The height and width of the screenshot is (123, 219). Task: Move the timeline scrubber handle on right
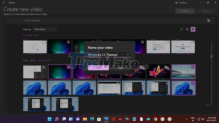click(212, 56)
